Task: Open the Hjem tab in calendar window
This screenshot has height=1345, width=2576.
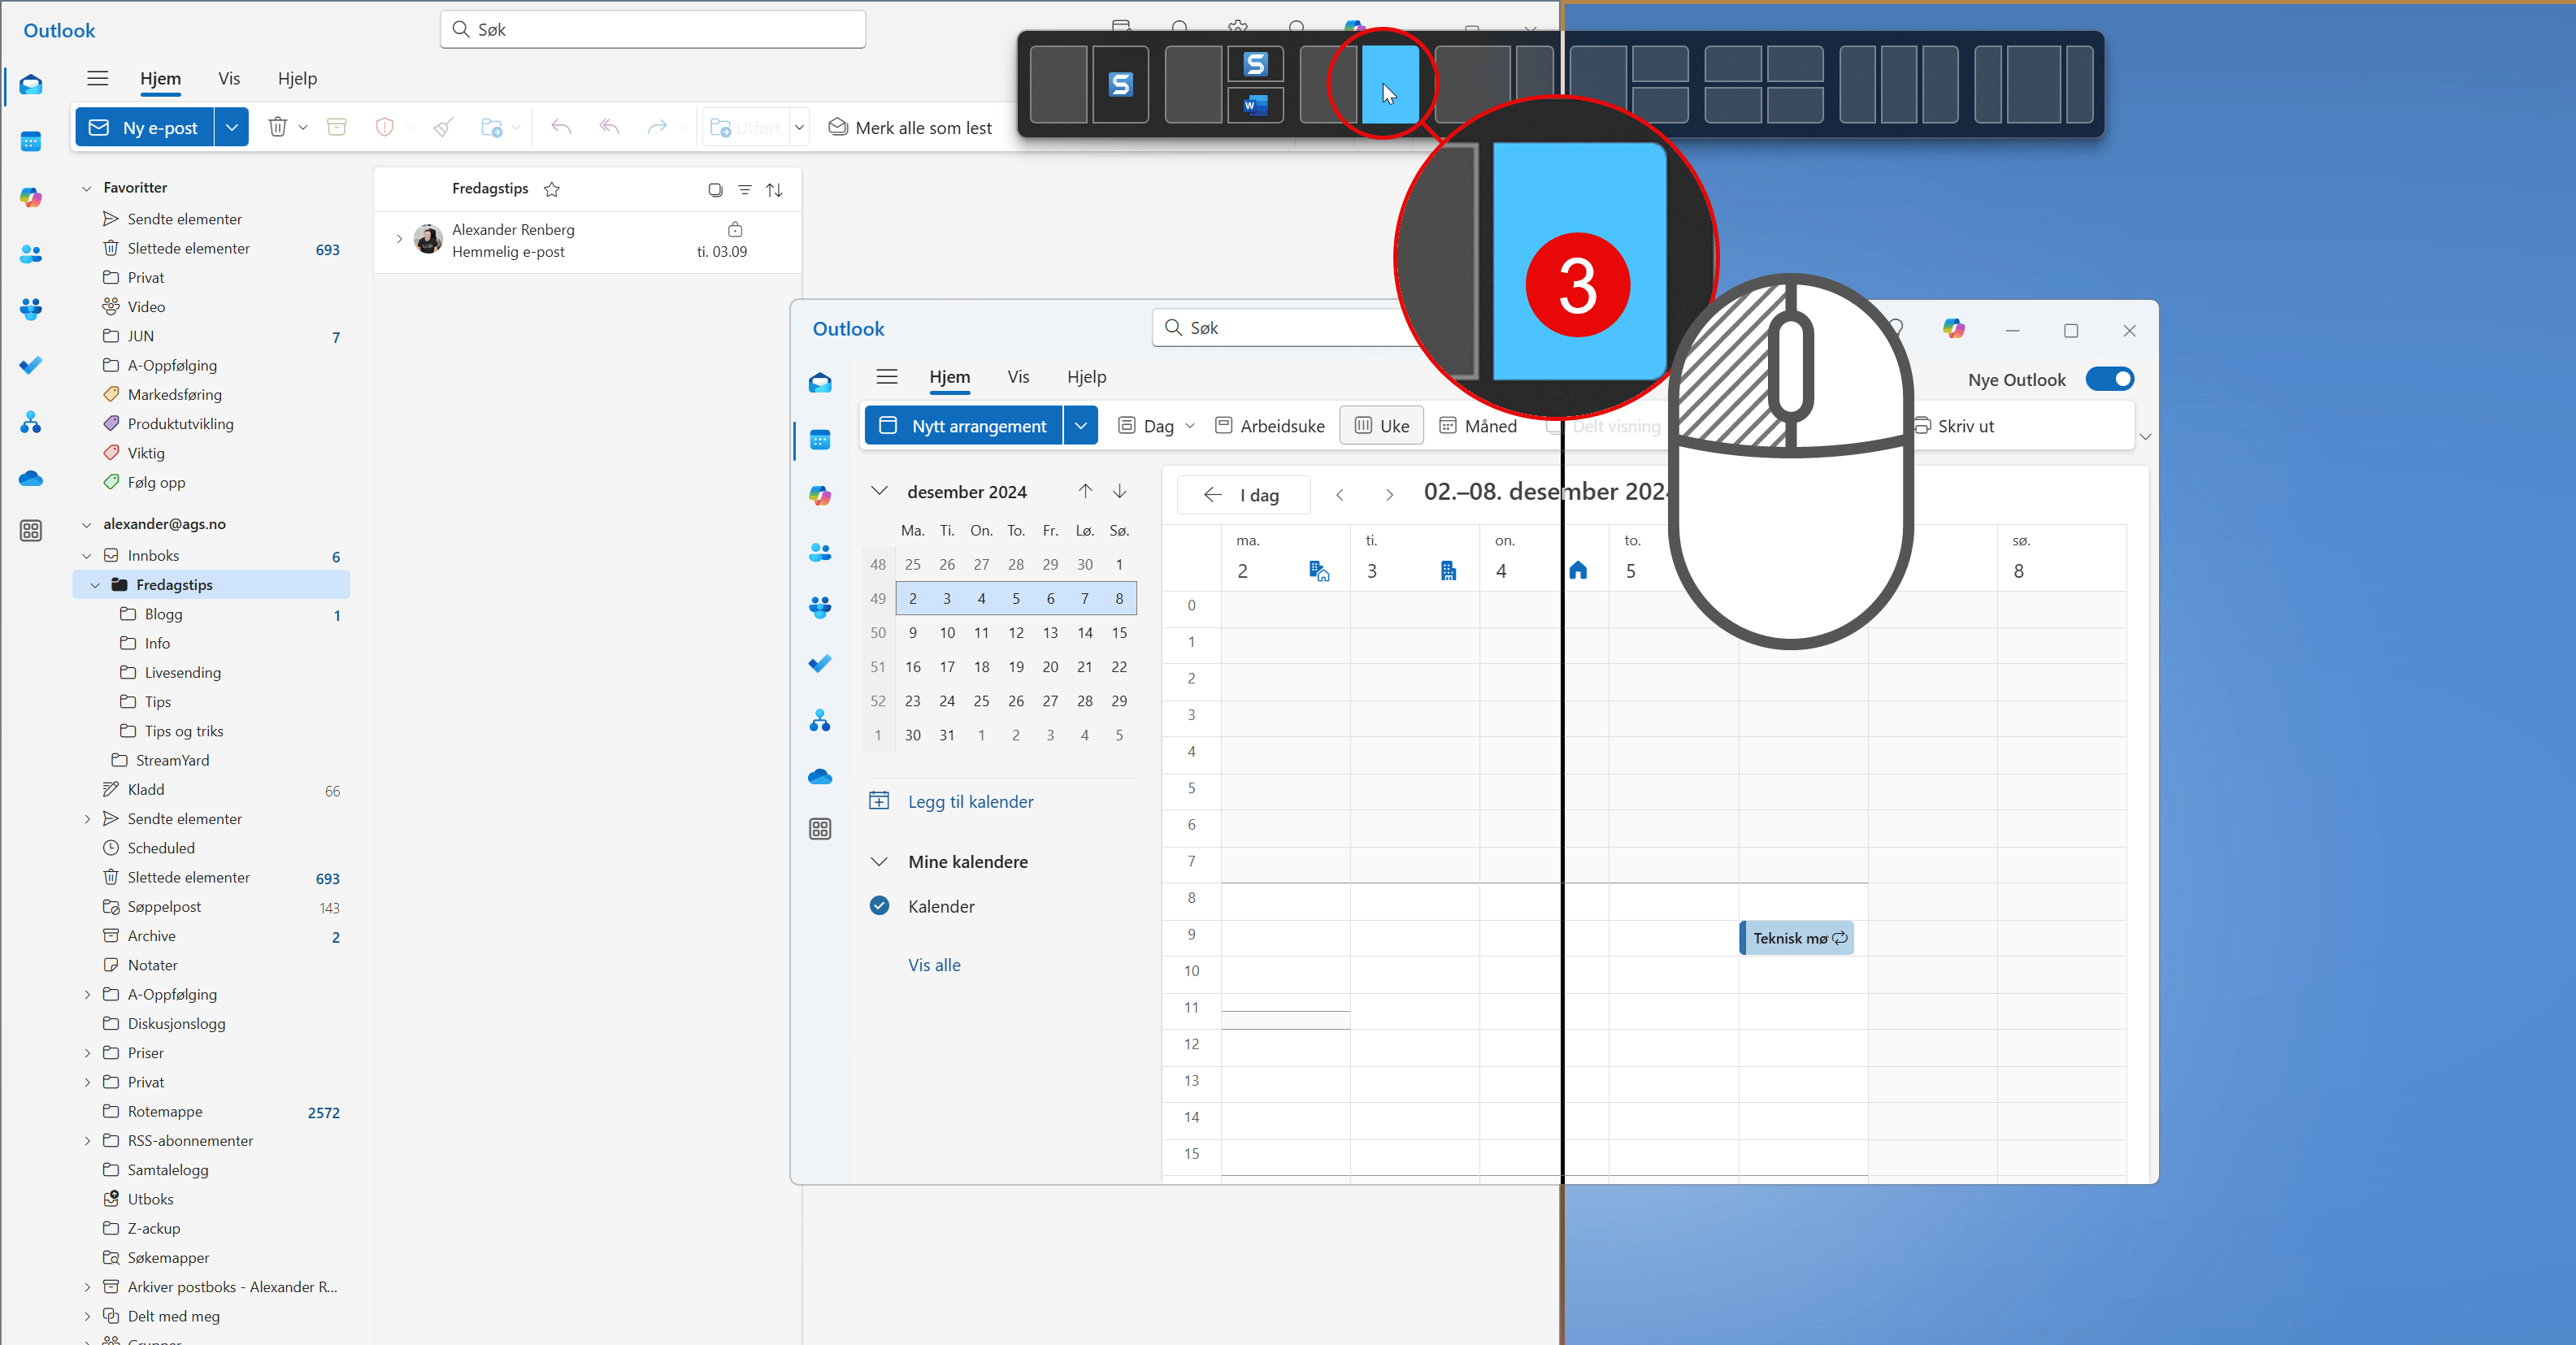Action: pos(949,377)
